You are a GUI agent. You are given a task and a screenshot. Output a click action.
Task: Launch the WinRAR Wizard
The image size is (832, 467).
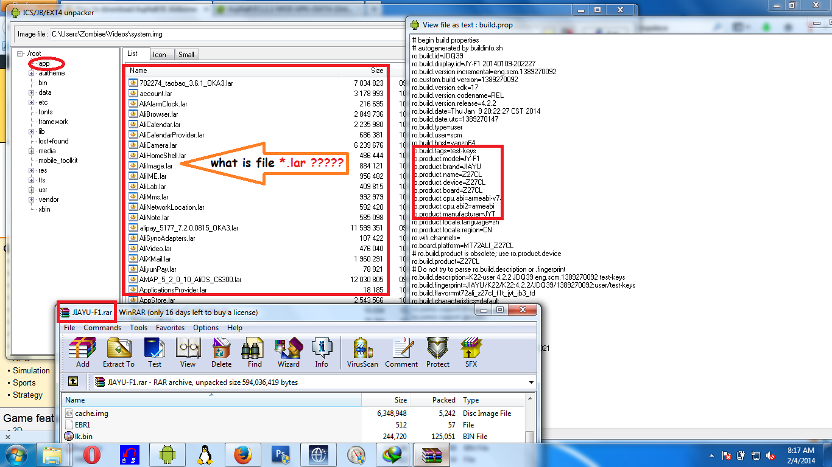click(x=288, y=352)
